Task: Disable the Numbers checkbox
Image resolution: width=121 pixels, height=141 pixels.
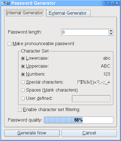Action: 23,74
